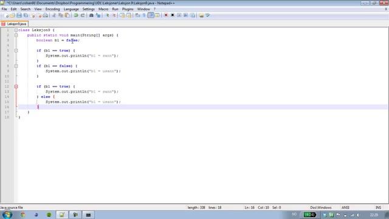Click the '} else {' code line
This screenshot has height=219, width=389.
[46, 97]
